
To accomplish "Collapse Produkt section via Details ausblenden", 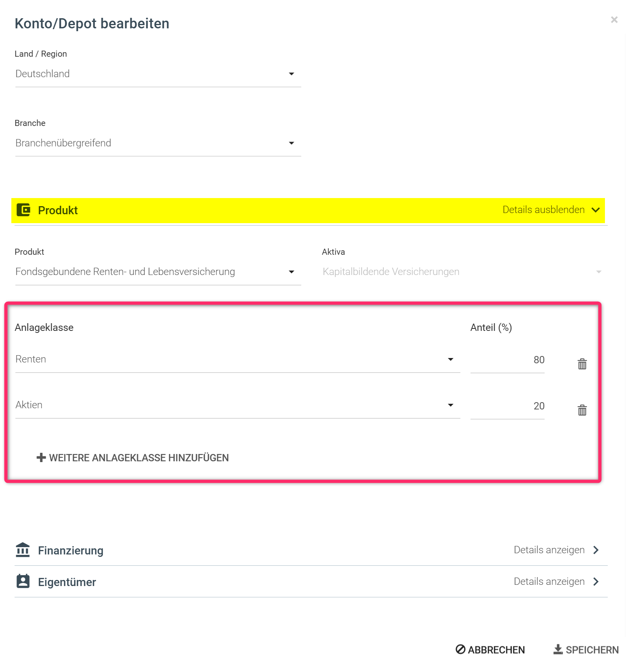I will click(x=550, y=210).
